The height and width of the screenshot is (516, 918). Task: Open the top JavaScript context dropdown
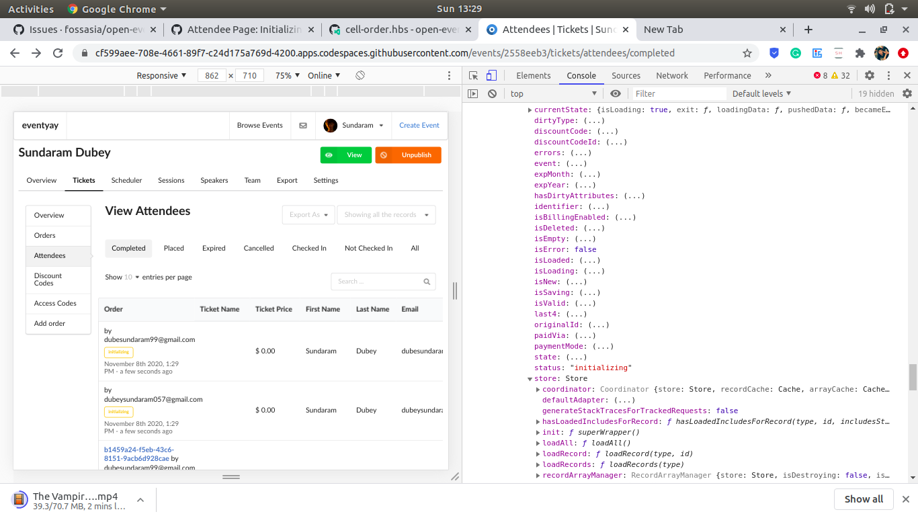553,93
